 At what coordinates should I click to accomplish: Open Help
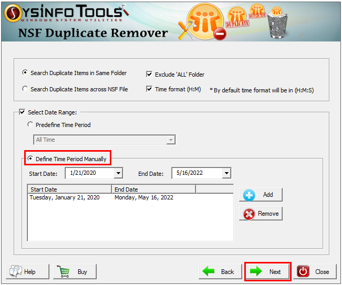pos(28,271)
